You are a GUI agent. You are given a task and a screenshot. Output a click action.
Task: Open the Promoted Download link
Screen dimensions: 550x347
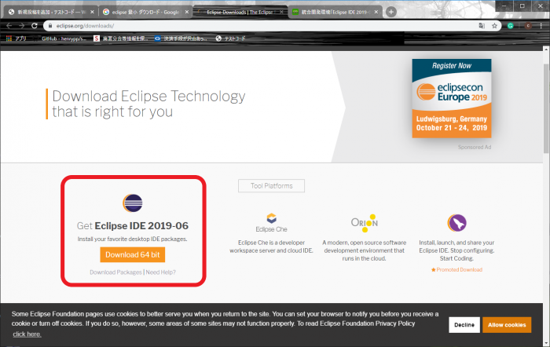tap(456, 269)
